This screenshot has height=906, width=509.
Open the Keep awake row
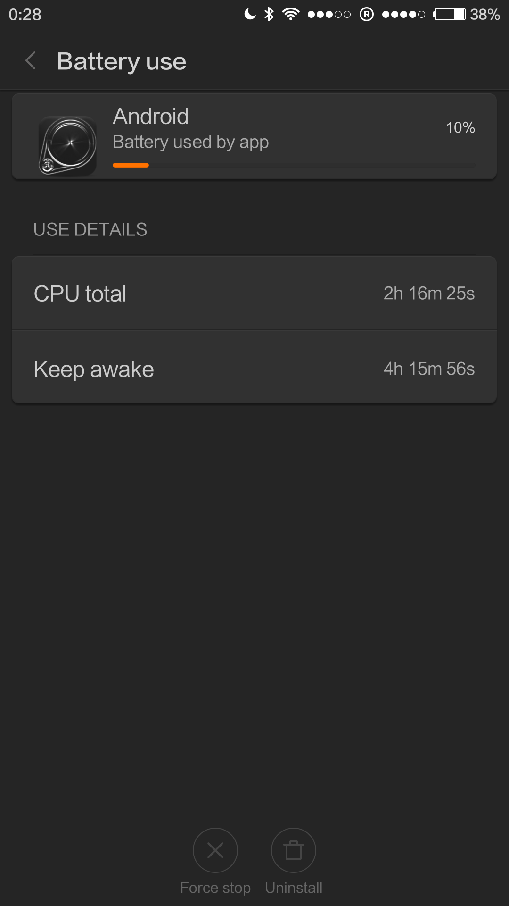coord(254,369)
